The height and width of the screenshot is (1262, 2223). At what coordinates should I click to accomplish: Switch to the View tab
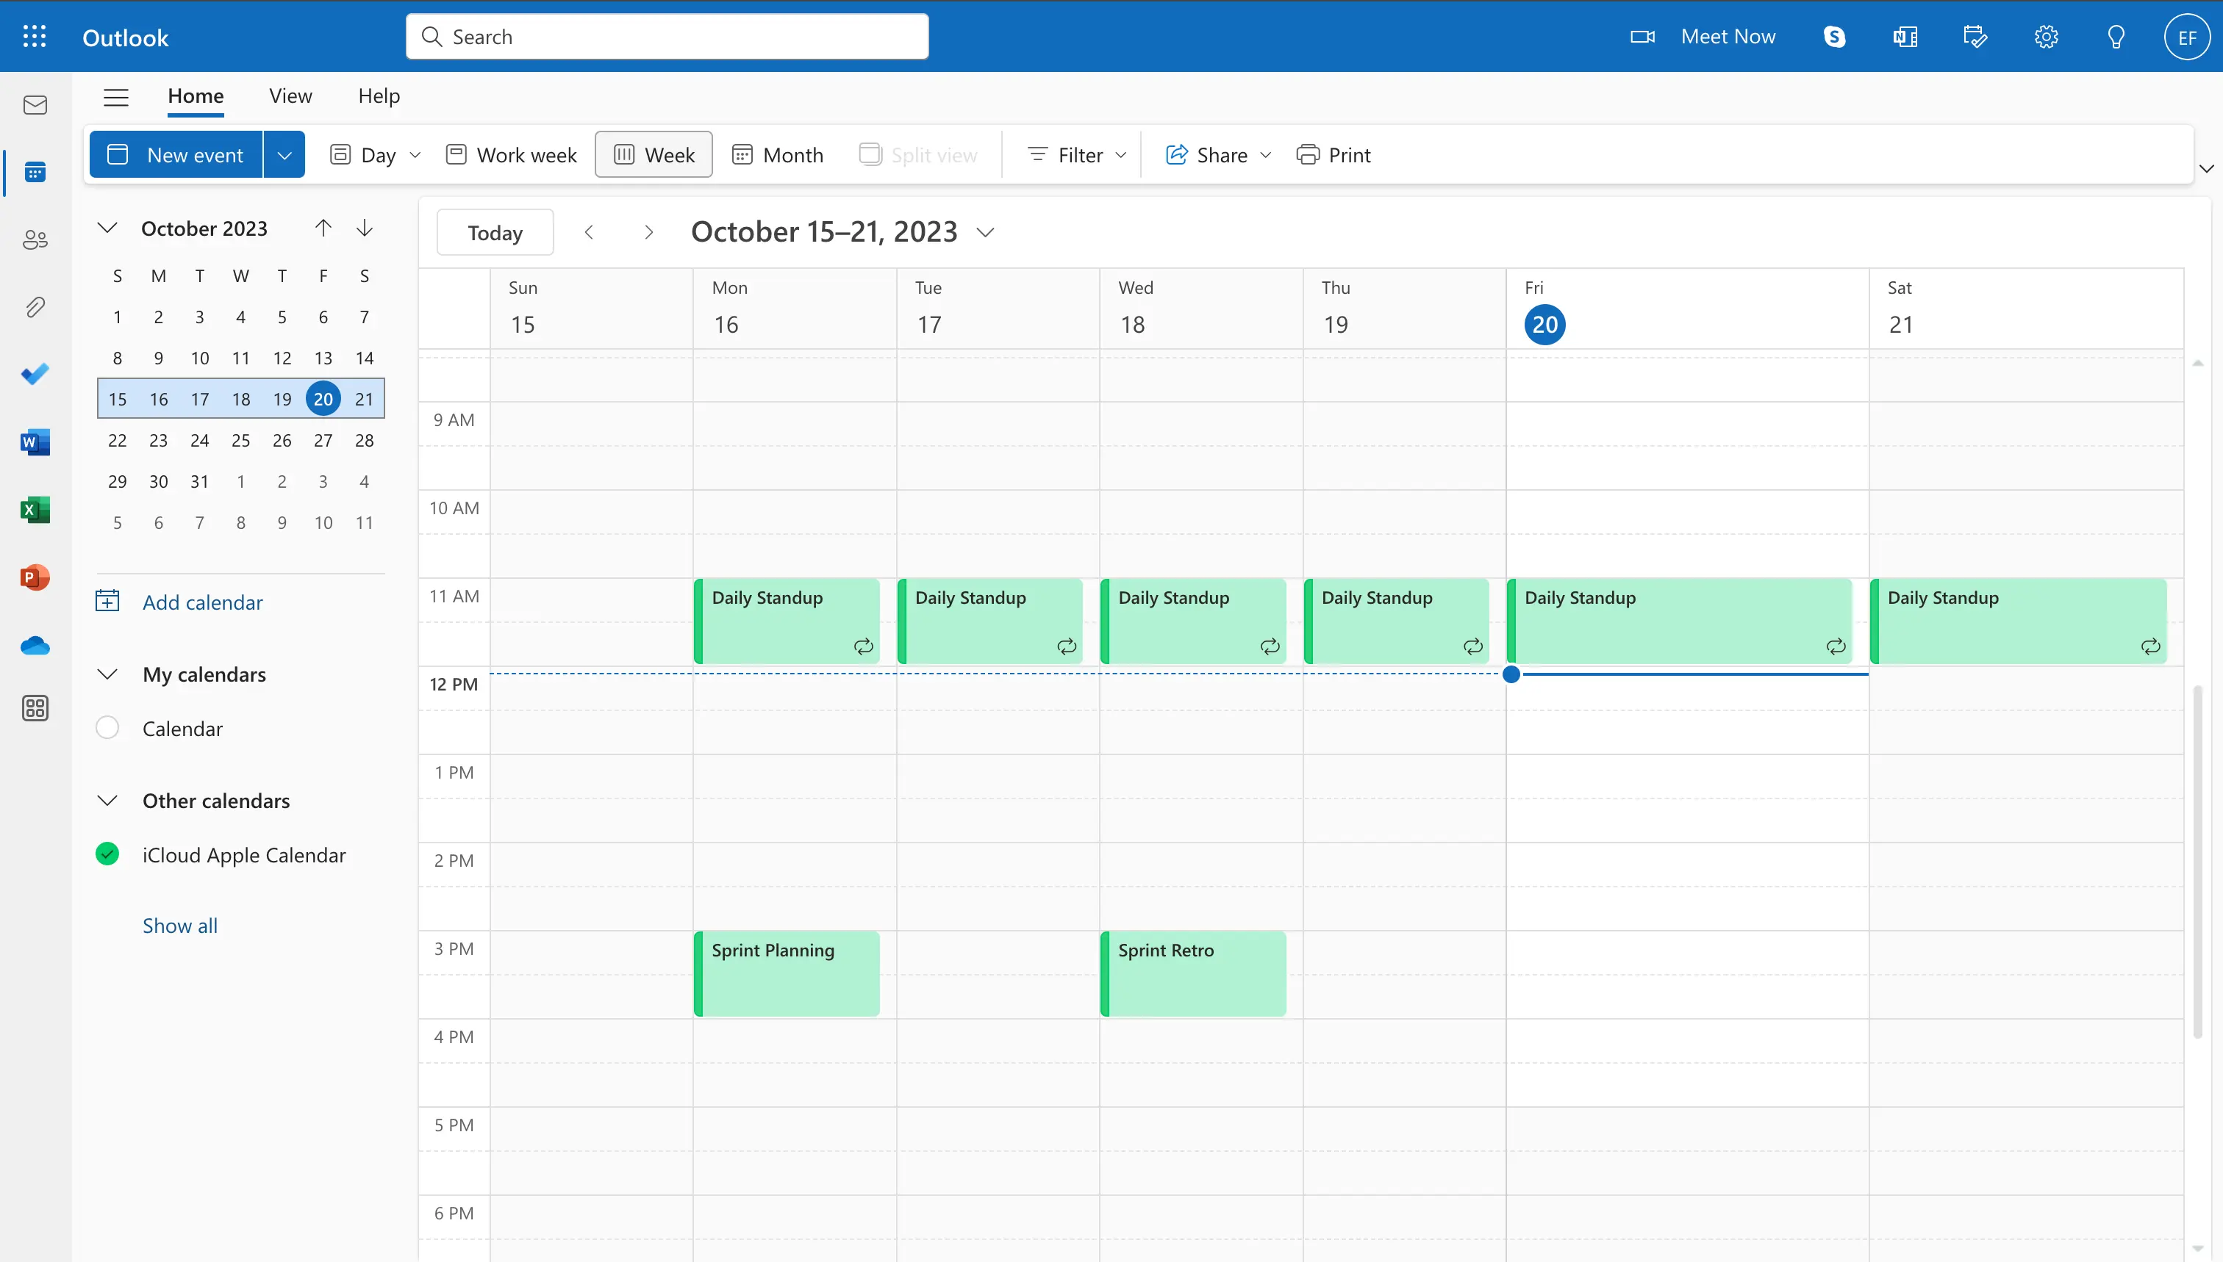[290, 95]
